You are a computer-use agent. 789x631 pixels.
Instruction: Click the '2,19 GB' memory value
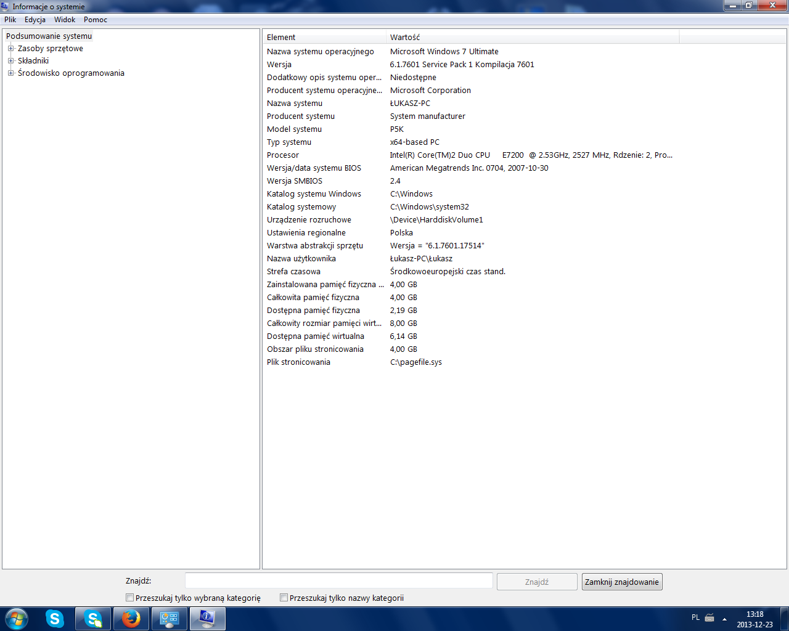pos(404,310)
